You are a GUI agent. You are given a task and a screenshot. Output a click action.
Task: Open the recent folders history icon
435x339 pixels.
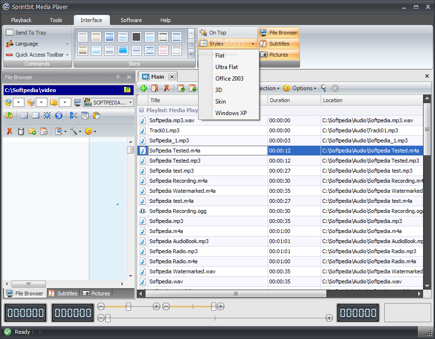(x=31, y=103)
